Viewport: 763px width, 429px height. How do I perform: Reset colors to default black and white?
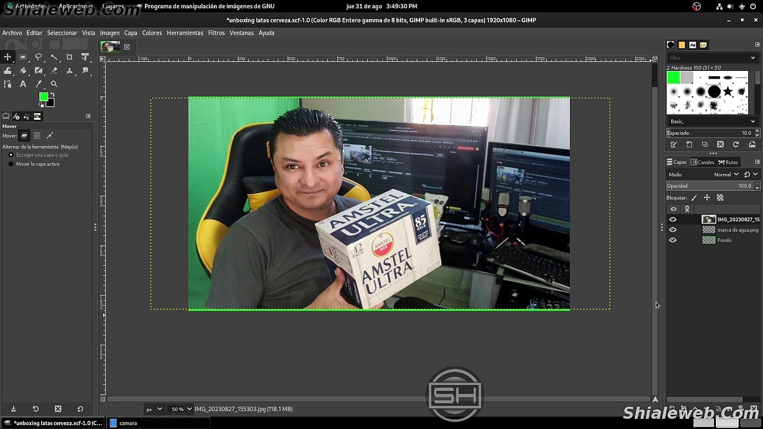41,105
